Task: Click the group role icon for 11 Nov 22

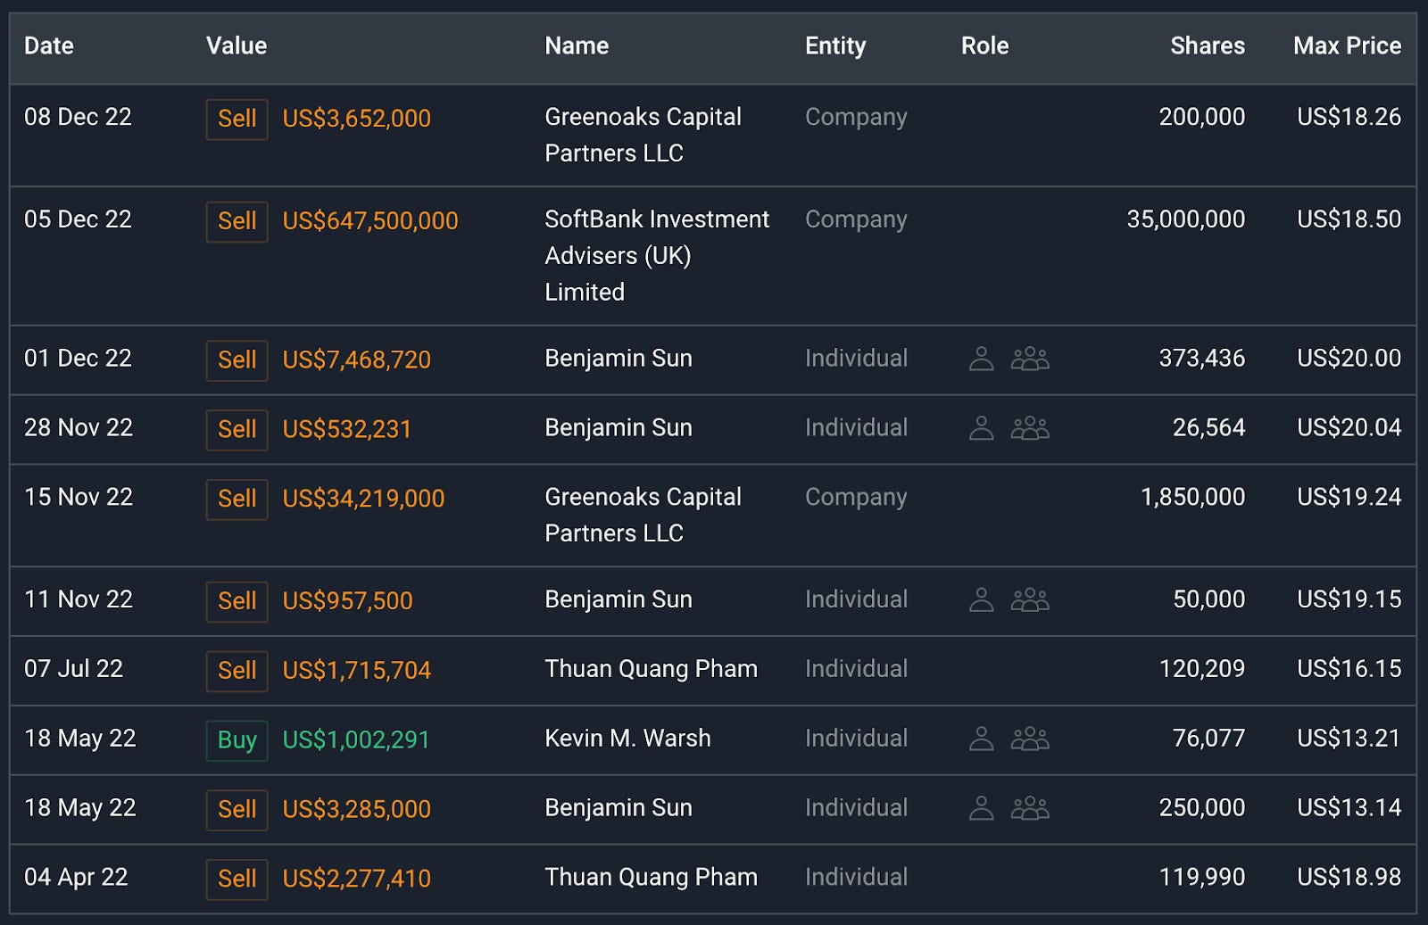Action: [1030, 599]
